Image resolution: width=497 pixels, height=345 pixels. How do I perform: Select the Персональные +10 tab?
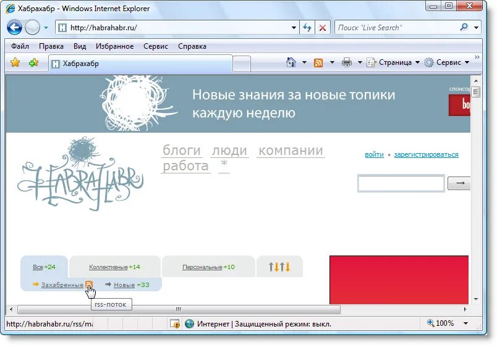coord(208,267)
